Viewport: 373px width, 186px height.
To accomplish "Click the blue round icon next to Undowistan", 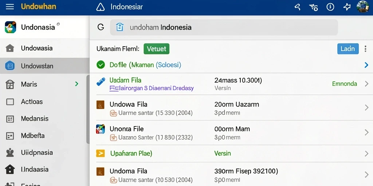I will tap(10, 66).
